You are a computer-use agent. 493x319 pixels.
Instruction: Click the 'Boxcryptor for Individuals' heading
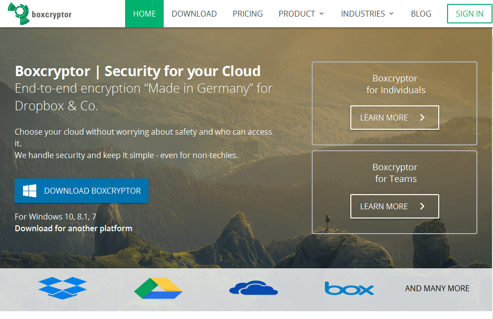coord(395,84)
